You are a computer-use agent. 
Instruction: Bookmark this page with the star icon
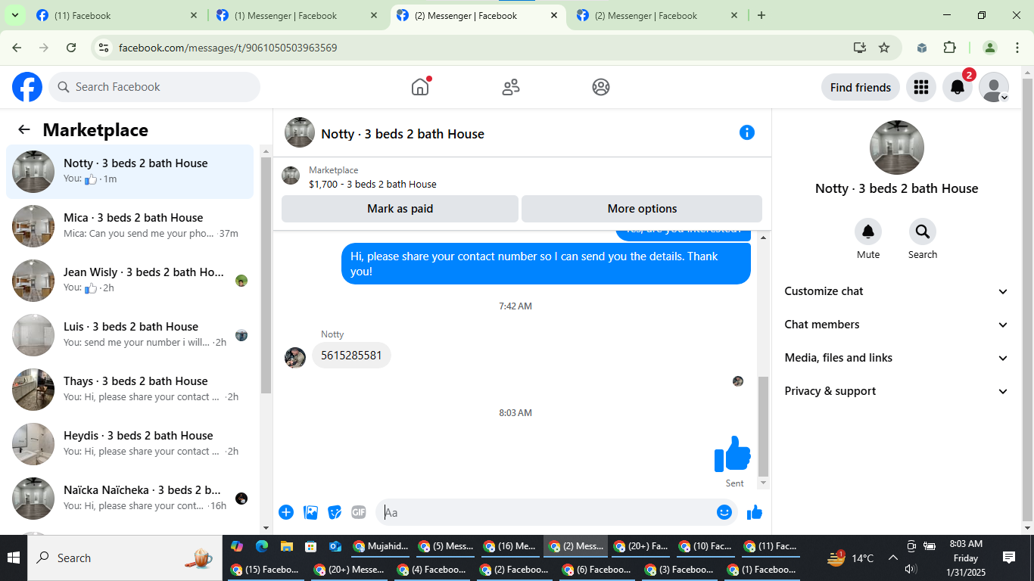884,48
